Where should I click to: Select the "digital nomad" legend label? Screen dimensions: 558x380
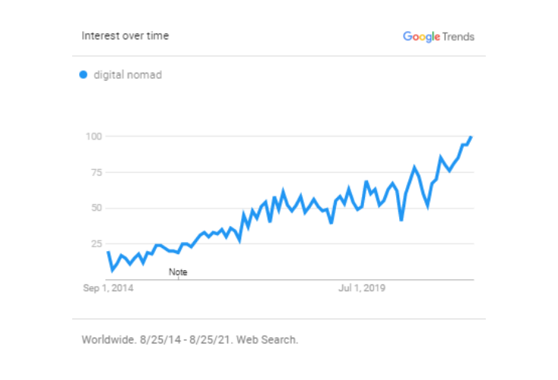click(128, 75)
